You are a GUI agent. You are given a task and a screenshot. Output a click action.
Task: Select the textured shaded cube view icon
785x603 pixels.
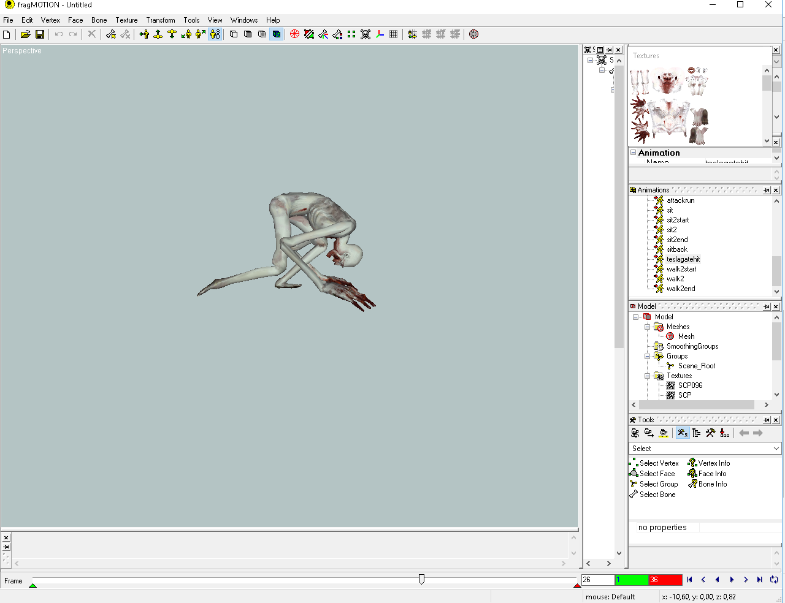click(x=276, y=34)
